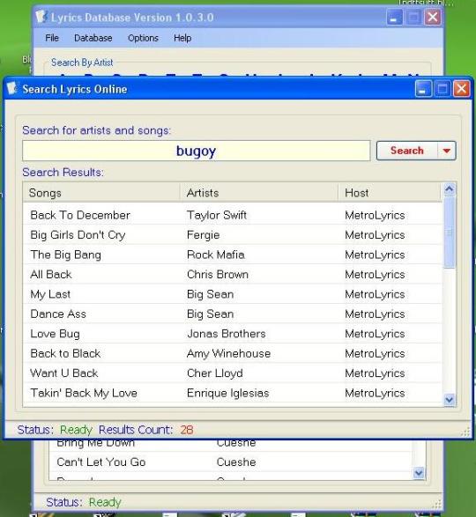Click Lyrics Database title bar icon
The image size is (476, 517).
coord(41,17)
